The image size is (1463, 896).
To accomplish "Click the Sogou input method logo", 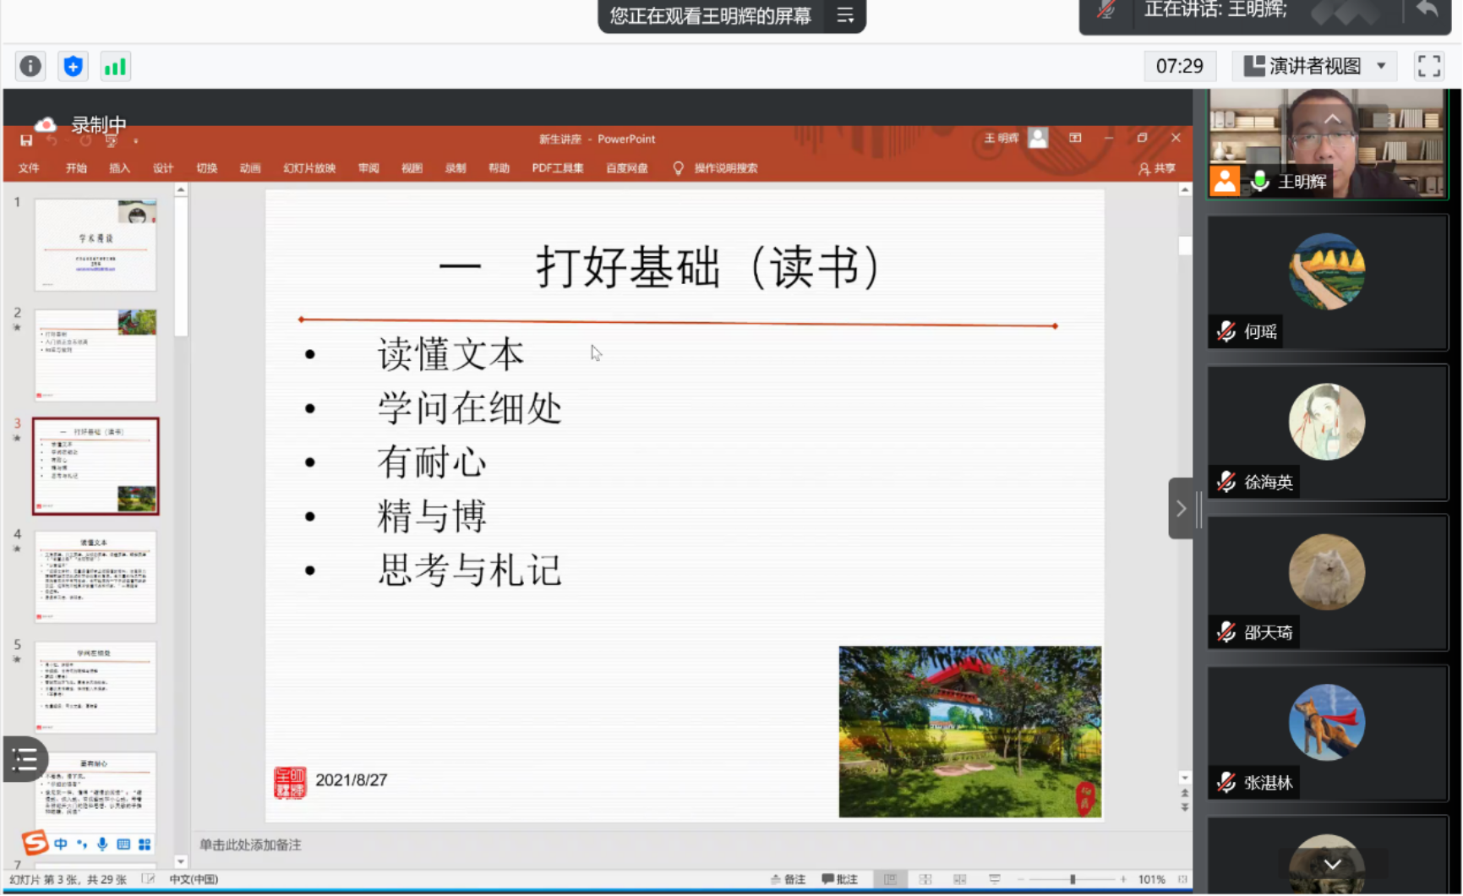I will click(x=35, y=843).
